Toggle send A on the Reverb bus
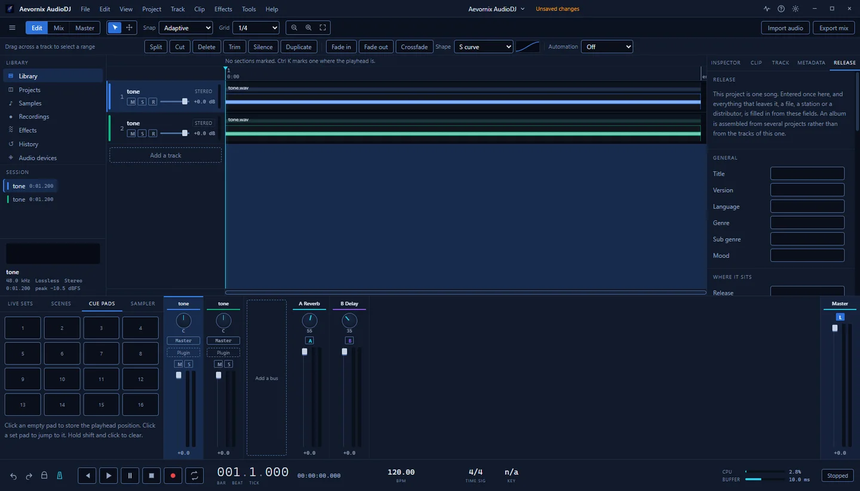The width and height of the screenshot is (860, 491). (309, 341)
